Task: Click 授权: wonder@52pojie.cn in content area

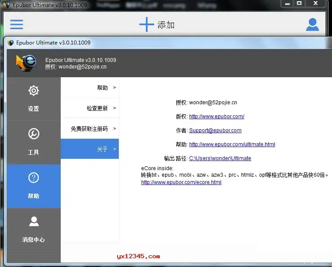Action: [x=207, y=103]
